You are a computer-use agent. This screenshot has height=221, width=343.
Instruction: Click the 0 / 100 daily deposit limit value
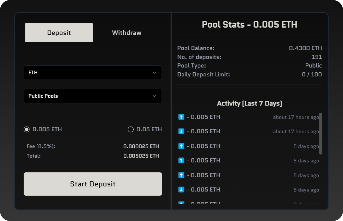pyautogui.click(x=312, y=74)
